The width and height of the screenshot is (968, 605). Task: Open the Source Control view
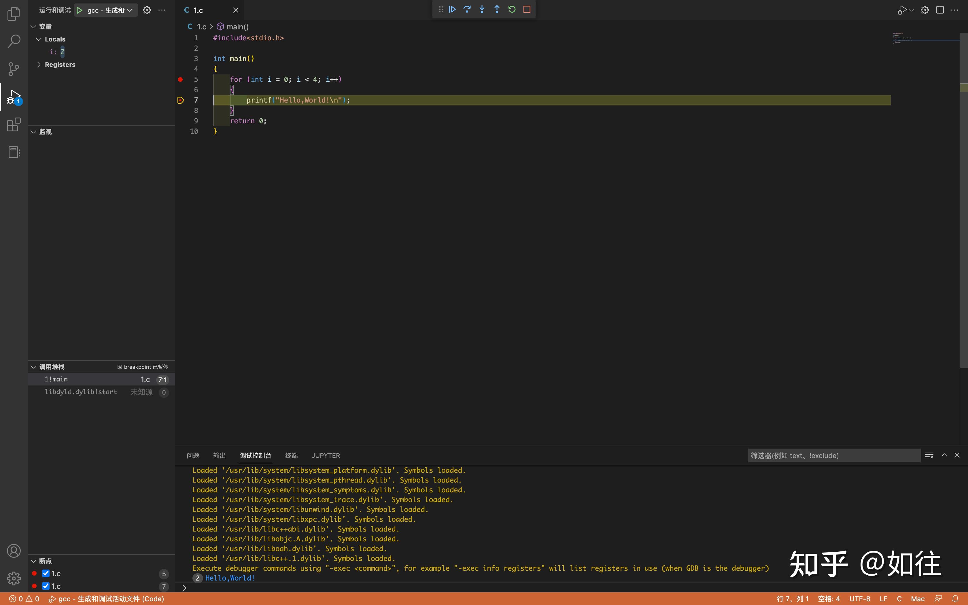pyautogui.click(x=14, y=69)
